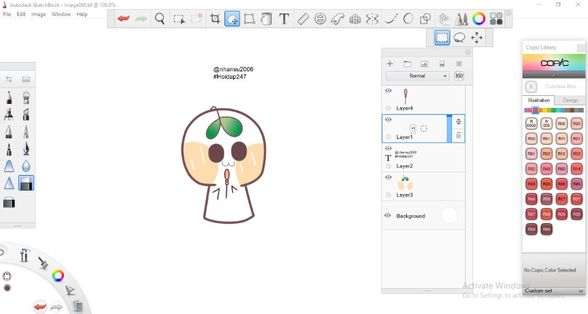Add a new layer with plus icon
Image resolution: width=588 pixels, height=314 pixels.
point(390,64)
